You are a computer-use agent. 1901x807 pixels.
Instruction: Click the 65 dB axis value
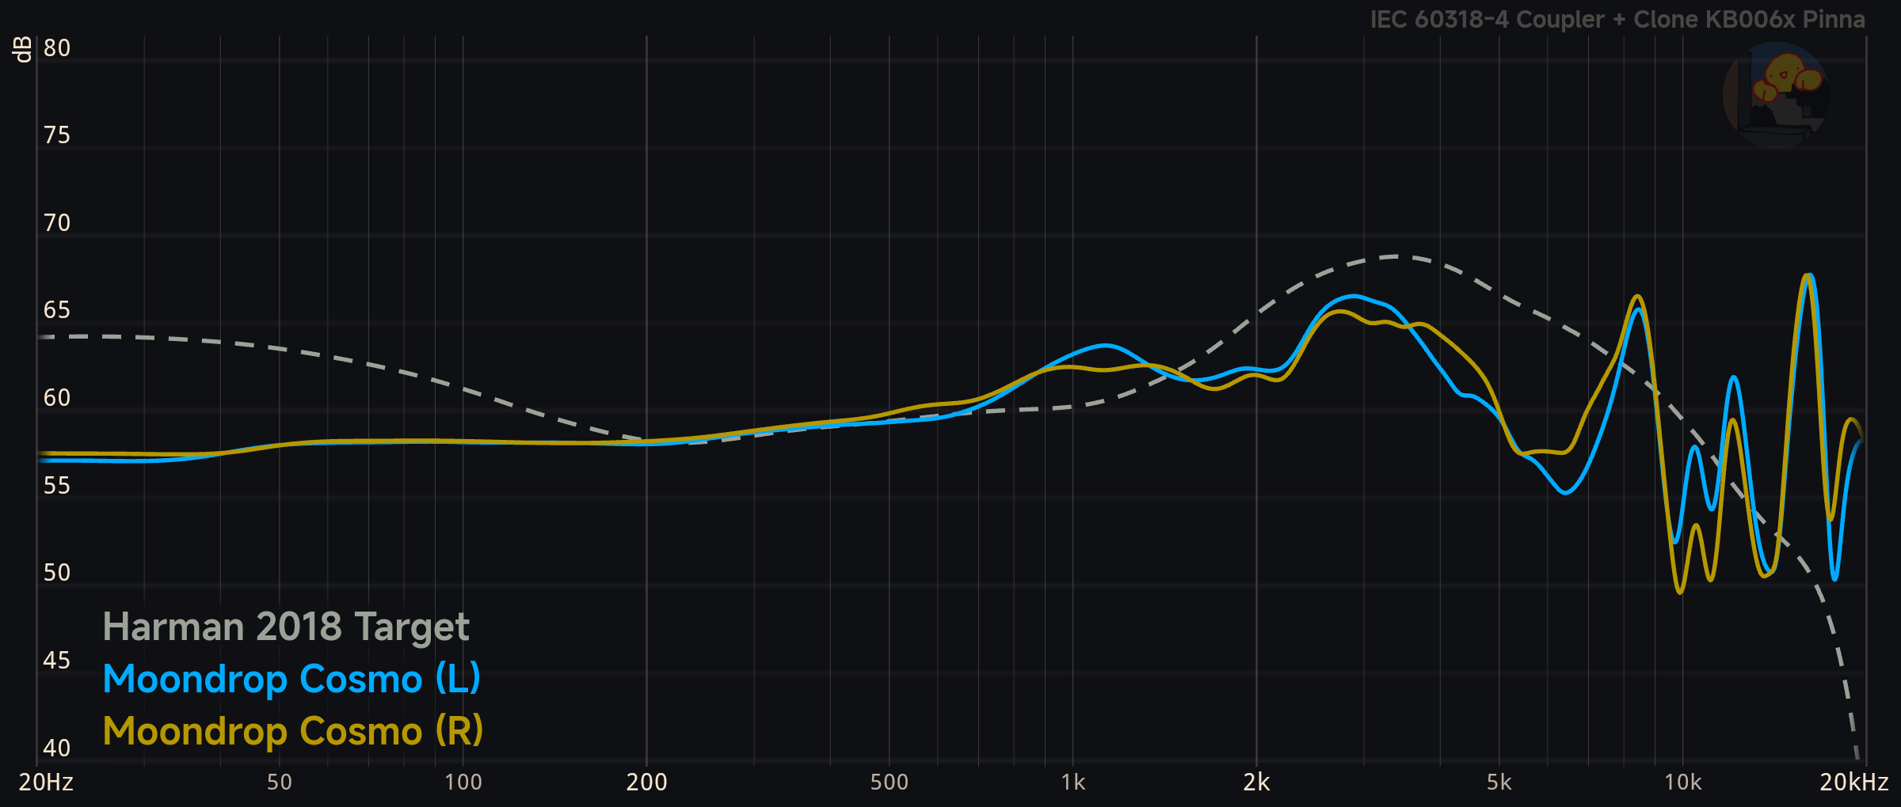pyautogui.click(x=57, y=310)
